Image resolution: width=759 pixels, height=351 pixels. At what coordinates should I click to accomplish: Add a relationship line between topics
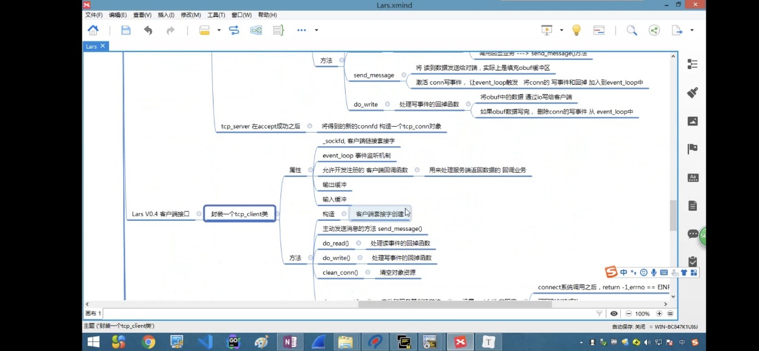(234, 30)
